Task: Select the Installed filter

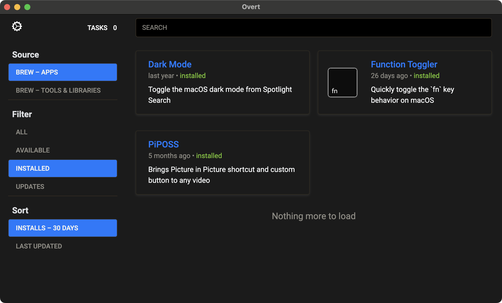Action: (x=62, y=168)
